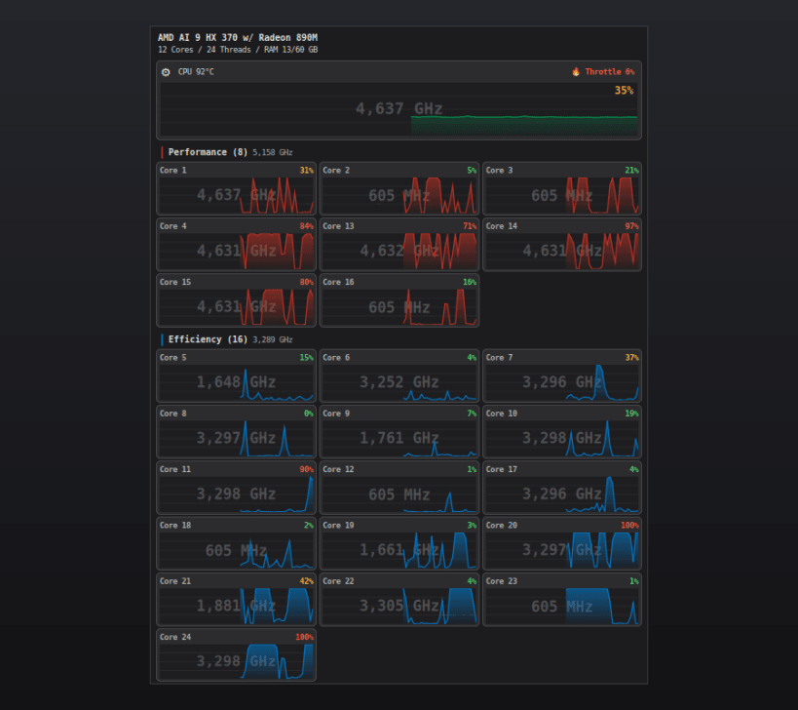The width and height of the screenshot is (798, 710).
Task: Click the Core 23 usage tile
Action: pos(562,600)
